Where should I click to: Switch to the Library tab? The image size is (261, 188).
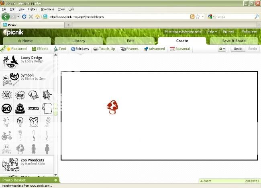pos(79,41)
